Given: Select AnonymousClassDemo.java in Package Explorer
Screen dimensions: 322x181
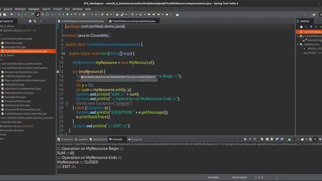Looking at the screenshot, I should coord(21,72).
